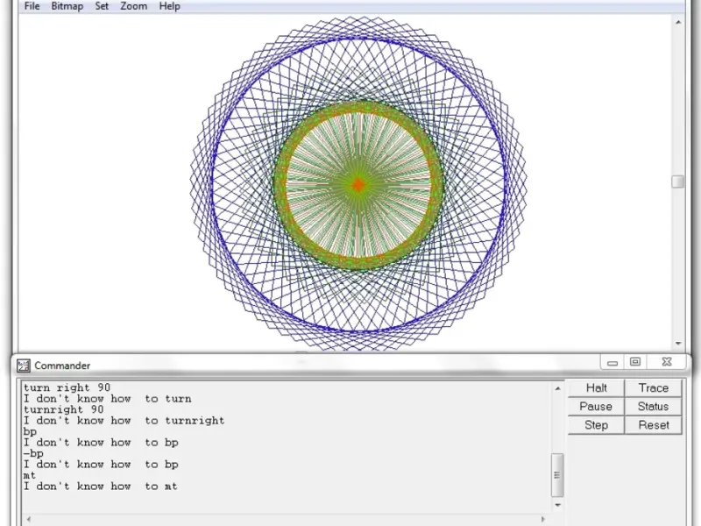Click the Halt button

point(596,387)
